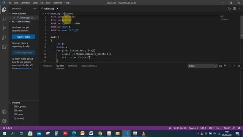The height and width of the screenshot is (137, 243).
Task: Clear the output panel
Action: click(220, 66)
